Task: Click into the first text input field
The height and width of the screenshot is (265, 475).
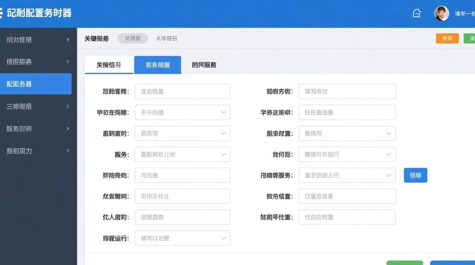Action: point(182,91)
